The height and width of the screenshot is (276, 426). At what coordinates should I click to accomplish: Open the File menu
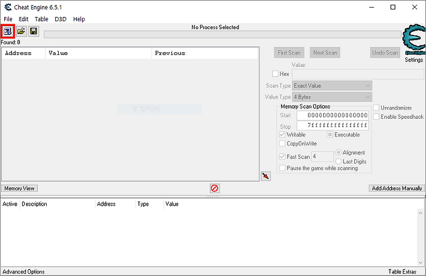click(x=8, y=19)
